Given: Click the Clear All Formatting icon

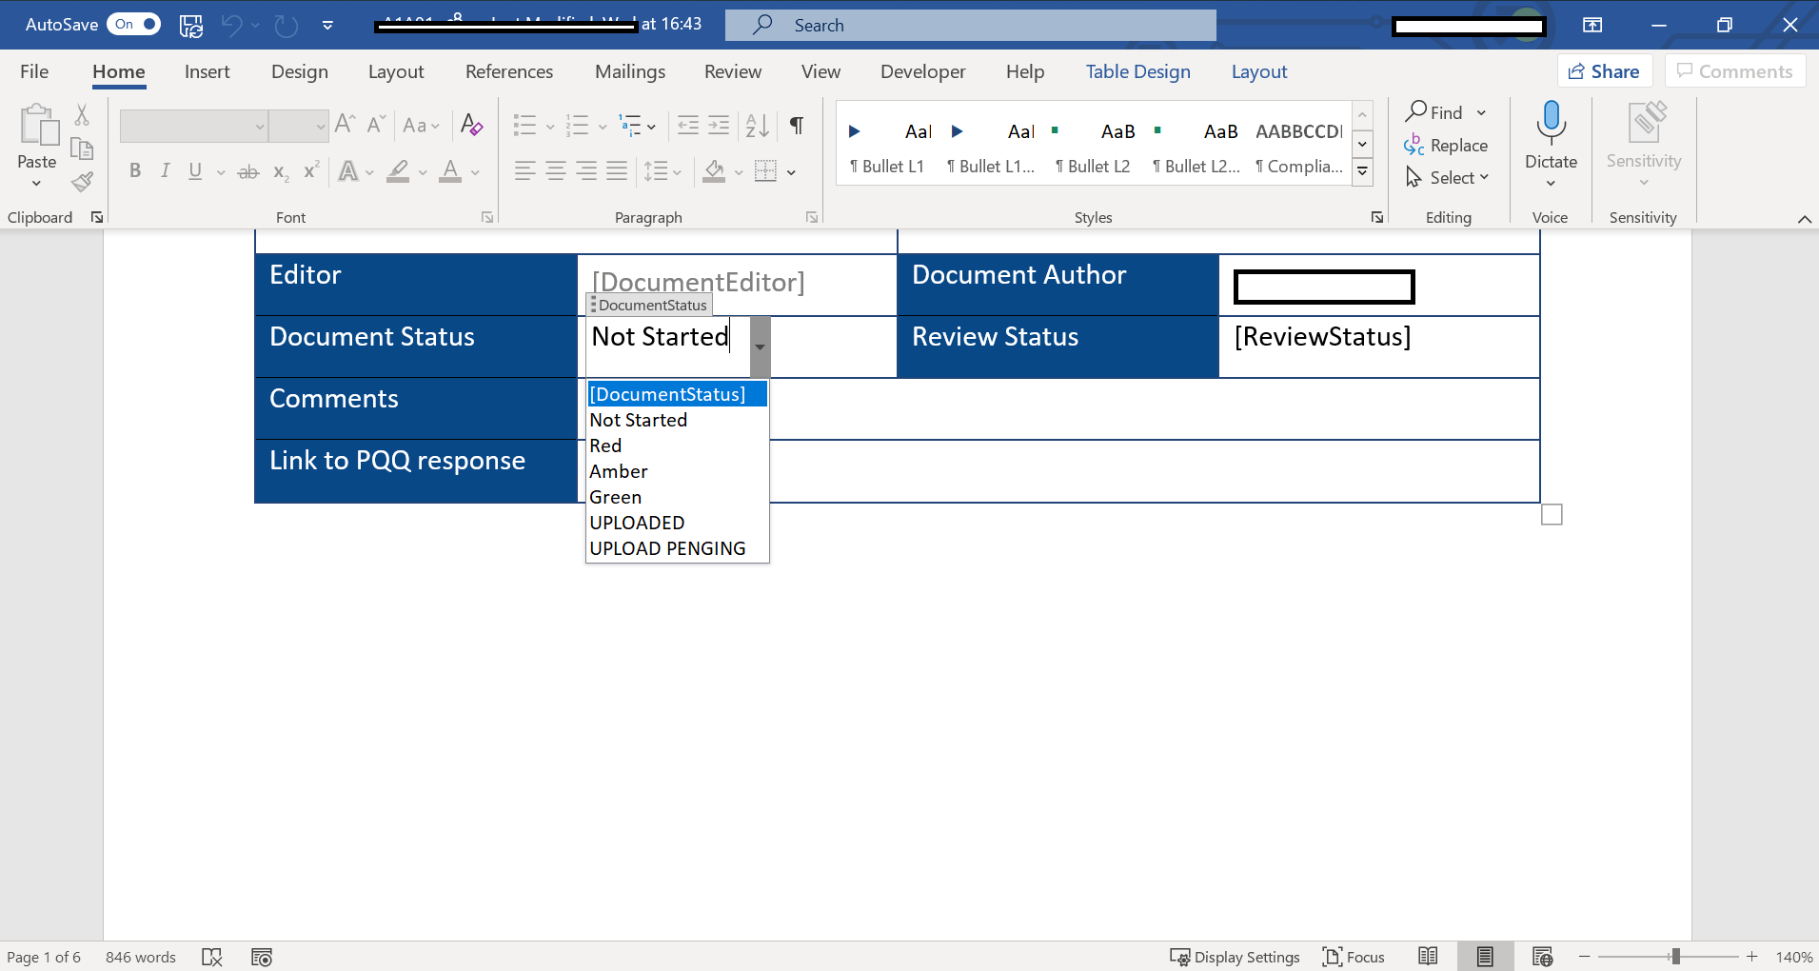Looking at the screenshot, I should tap(471, 125).
